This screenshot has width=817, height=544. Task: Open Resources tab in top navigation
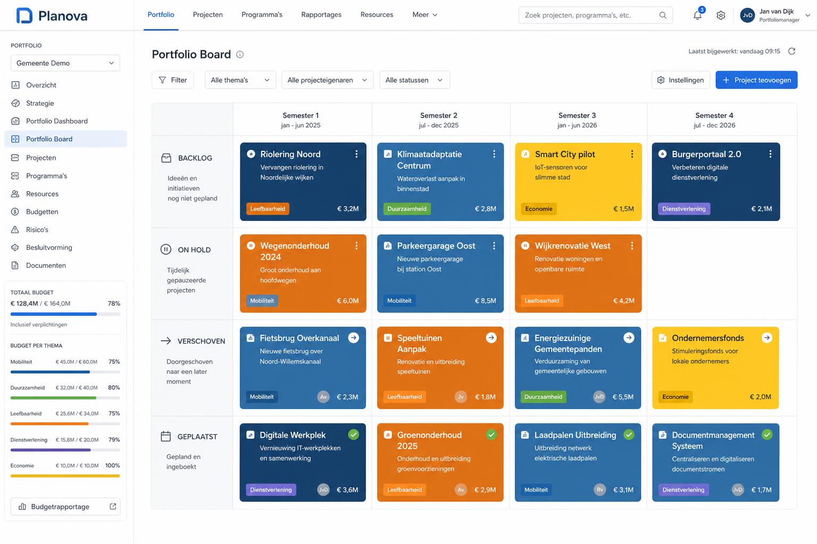click(377, 15)
